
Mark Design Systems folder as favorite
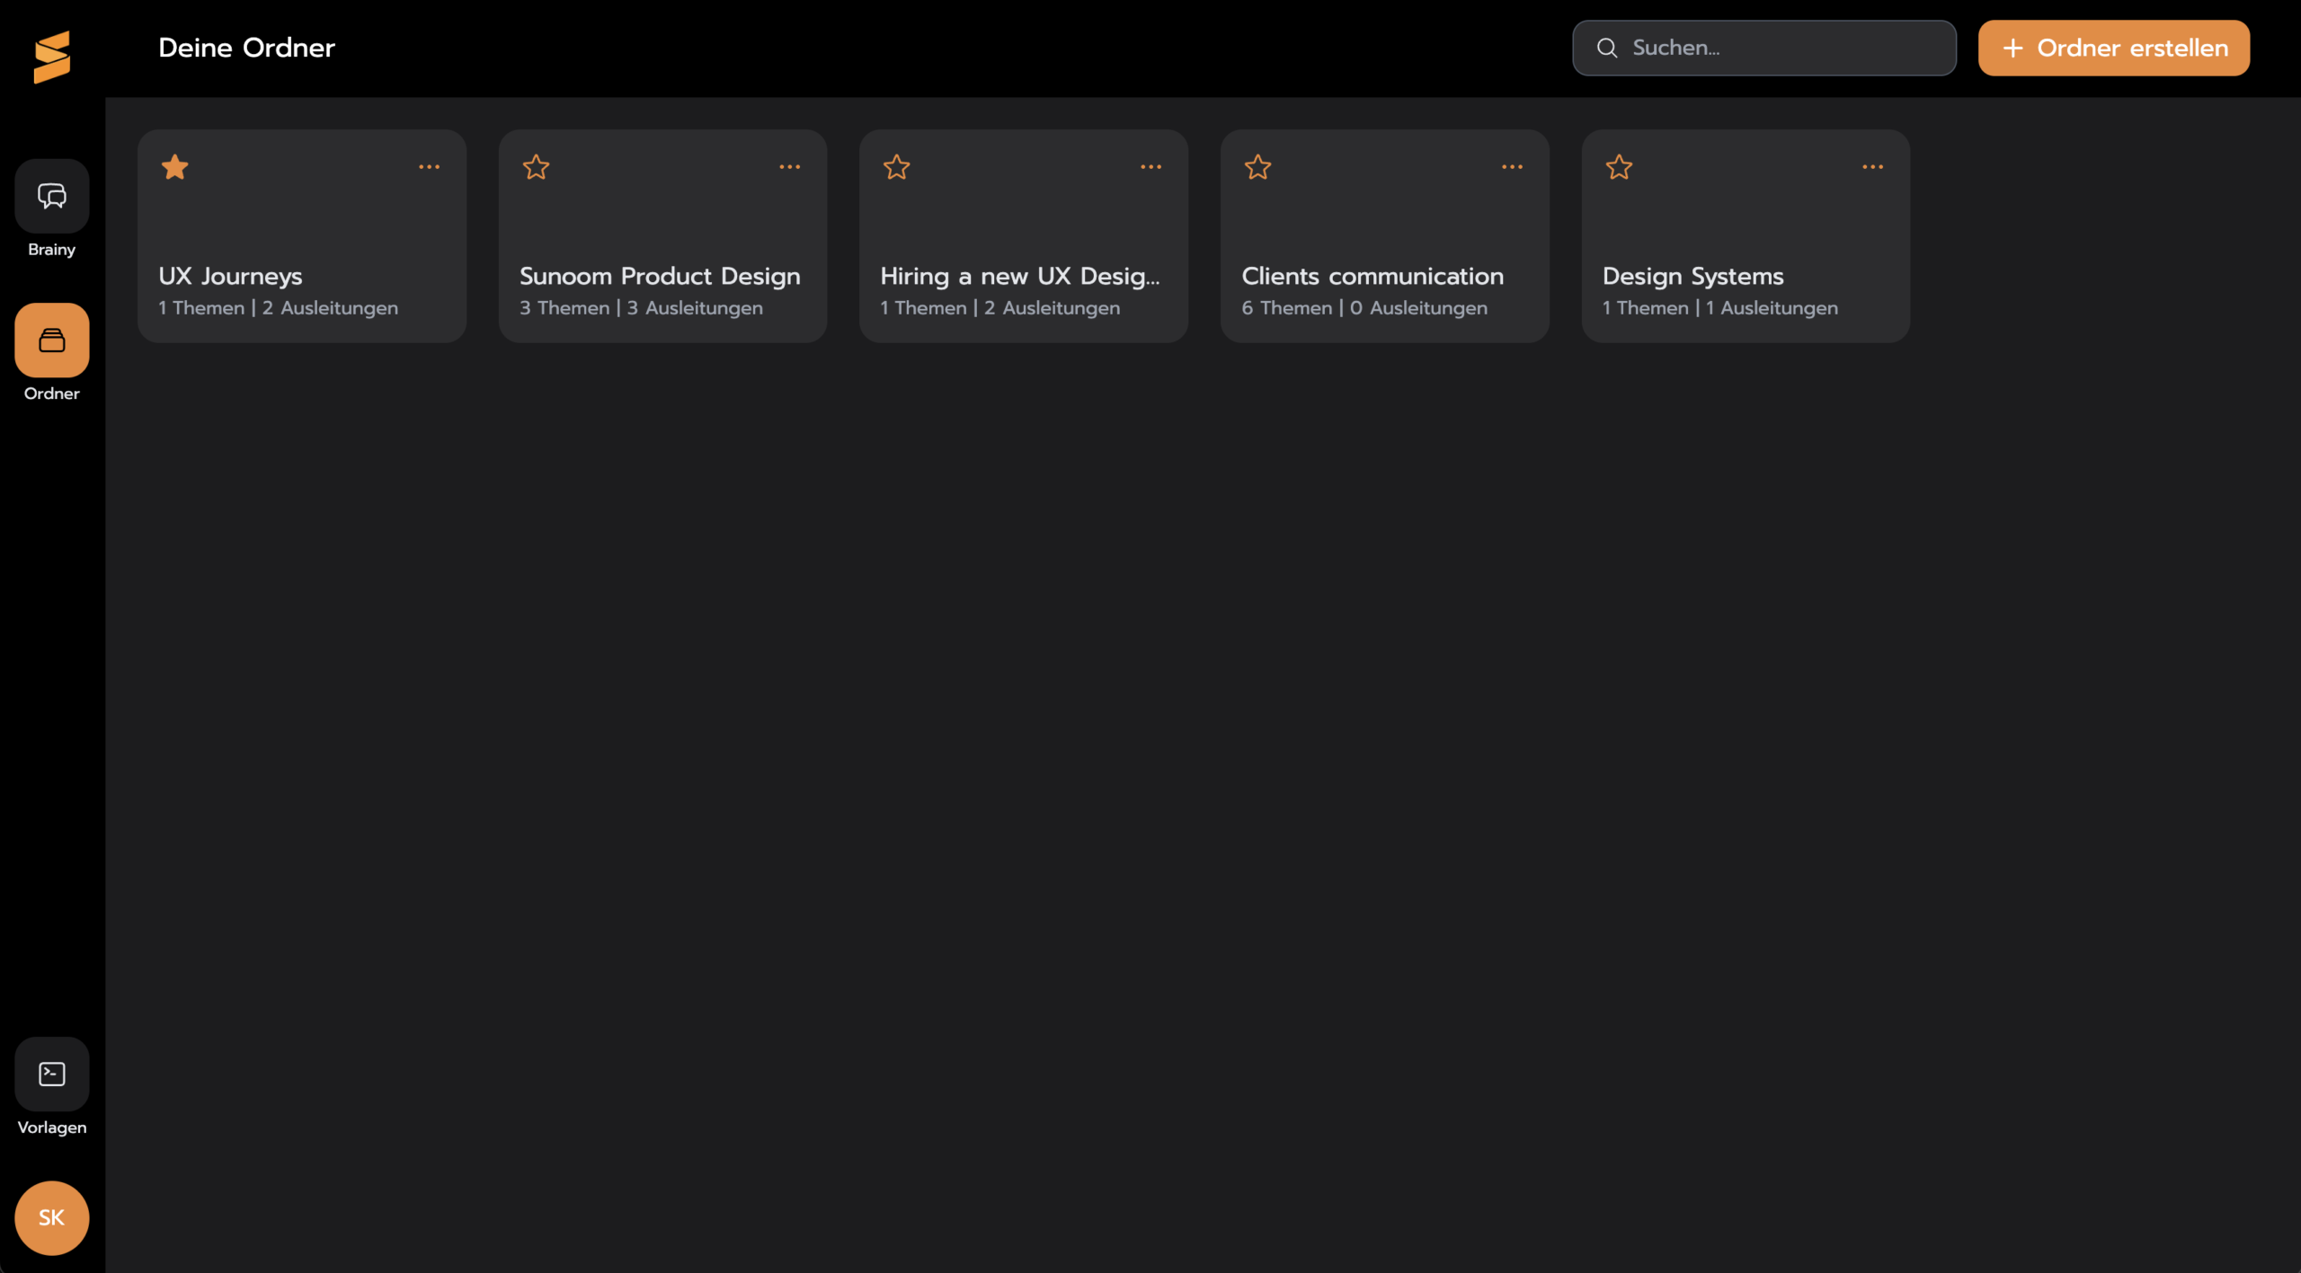pos(1619,167)
